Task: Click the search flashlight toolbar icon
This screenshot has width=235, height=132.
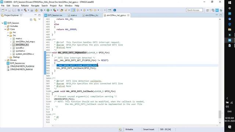Action: (66, 10)
